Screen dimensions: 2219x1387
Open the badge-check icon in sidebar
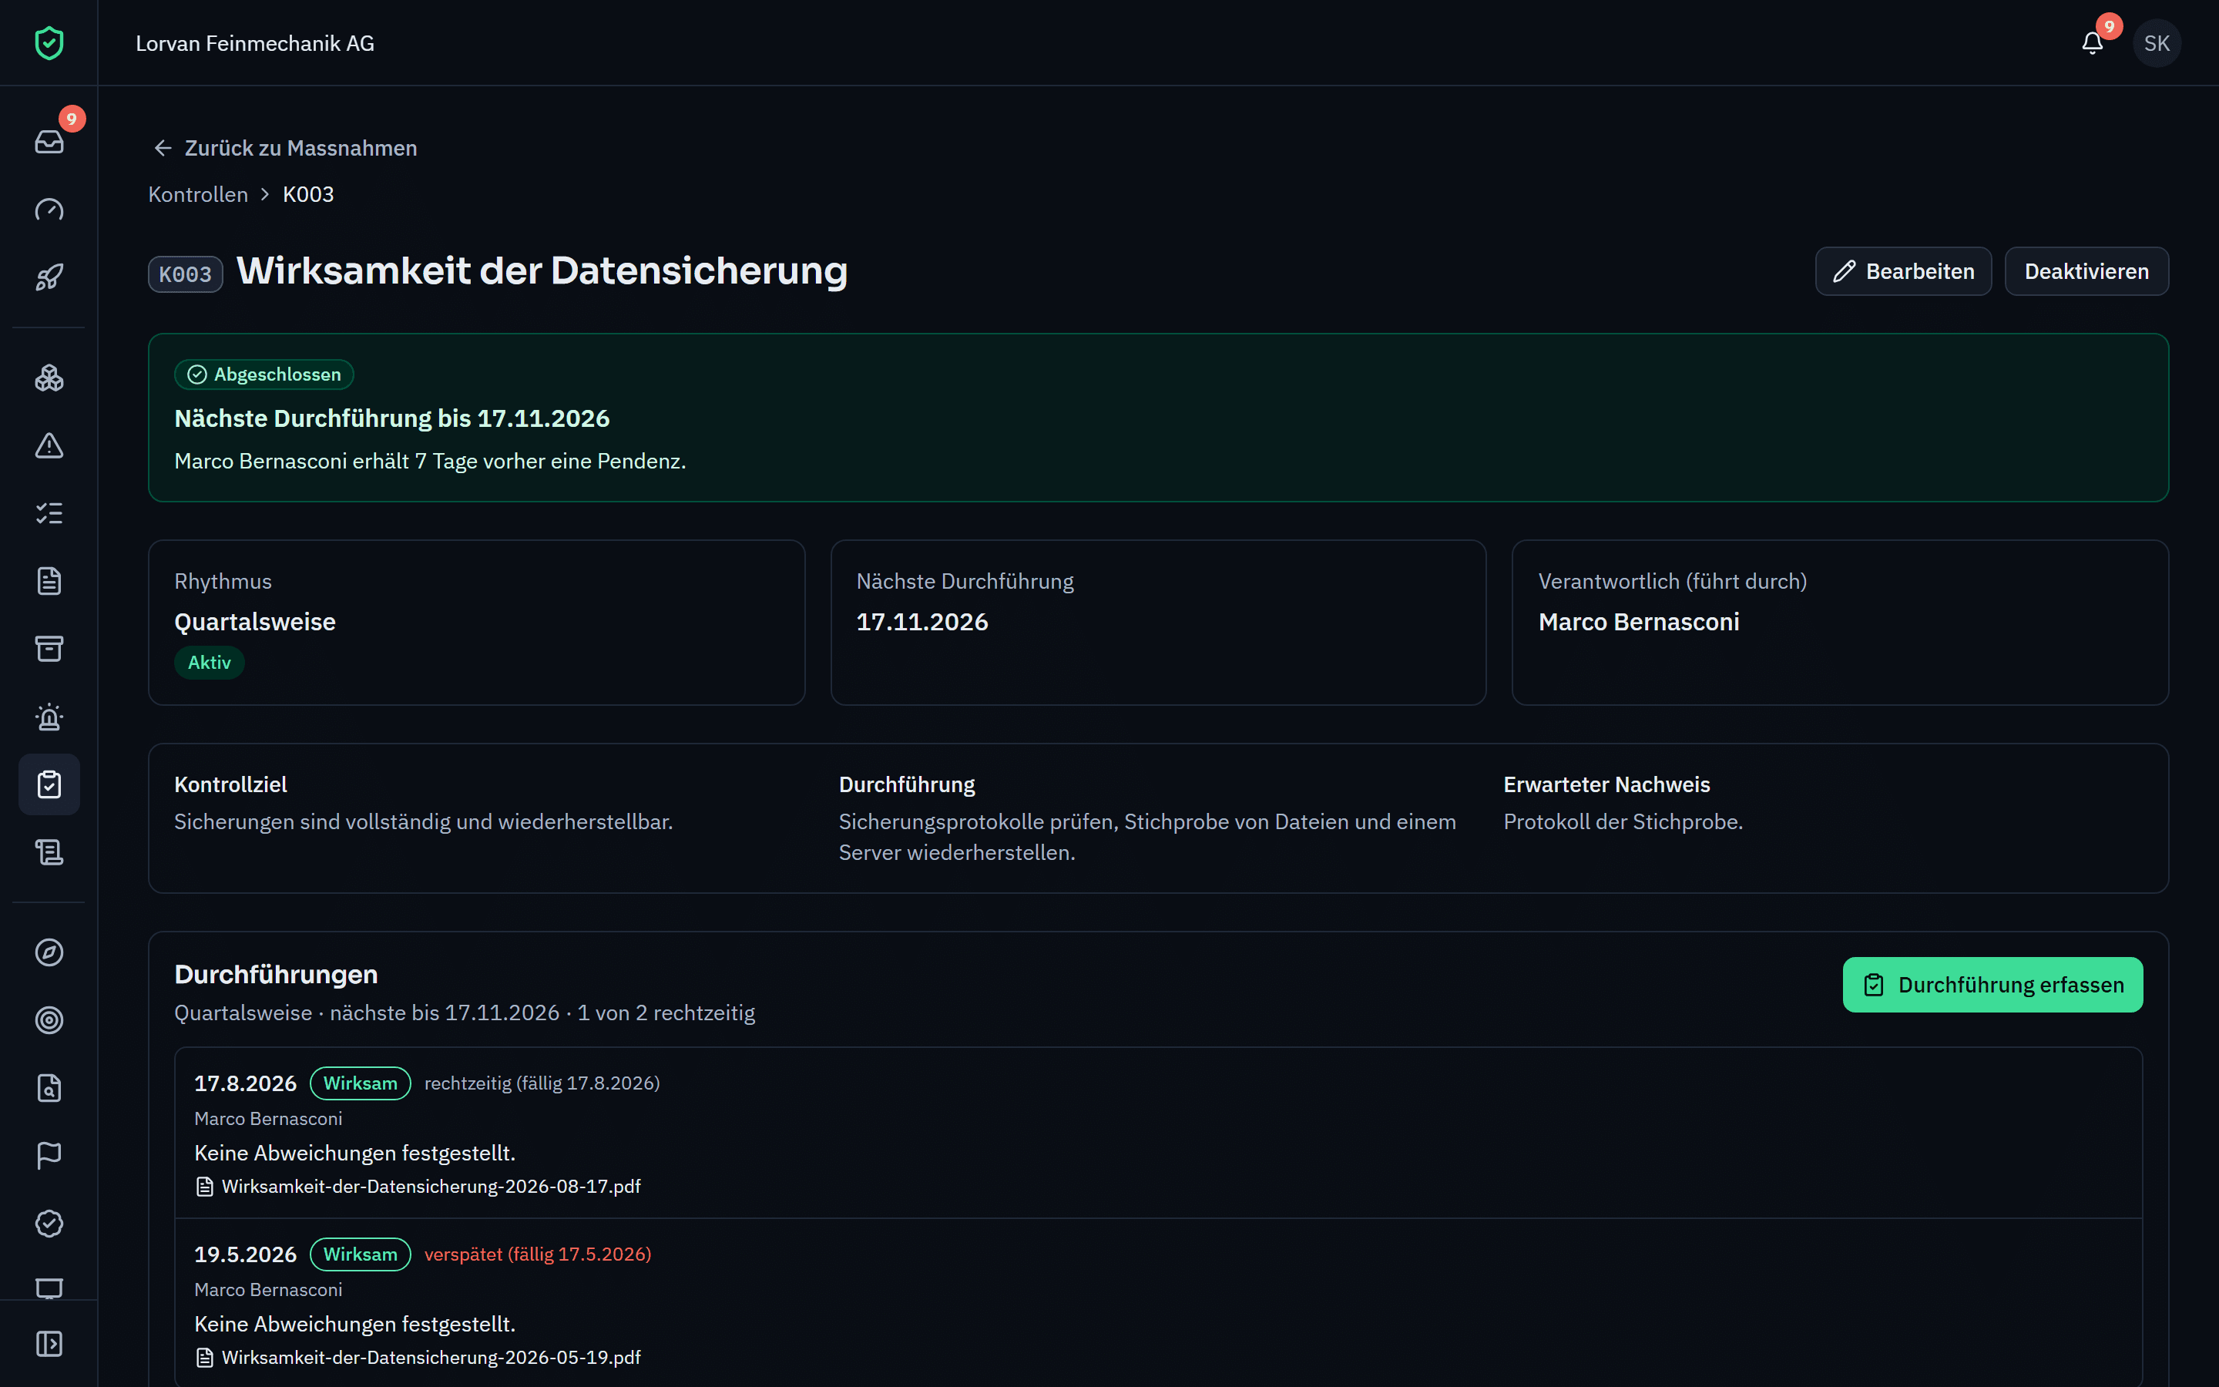(49, 1224)
